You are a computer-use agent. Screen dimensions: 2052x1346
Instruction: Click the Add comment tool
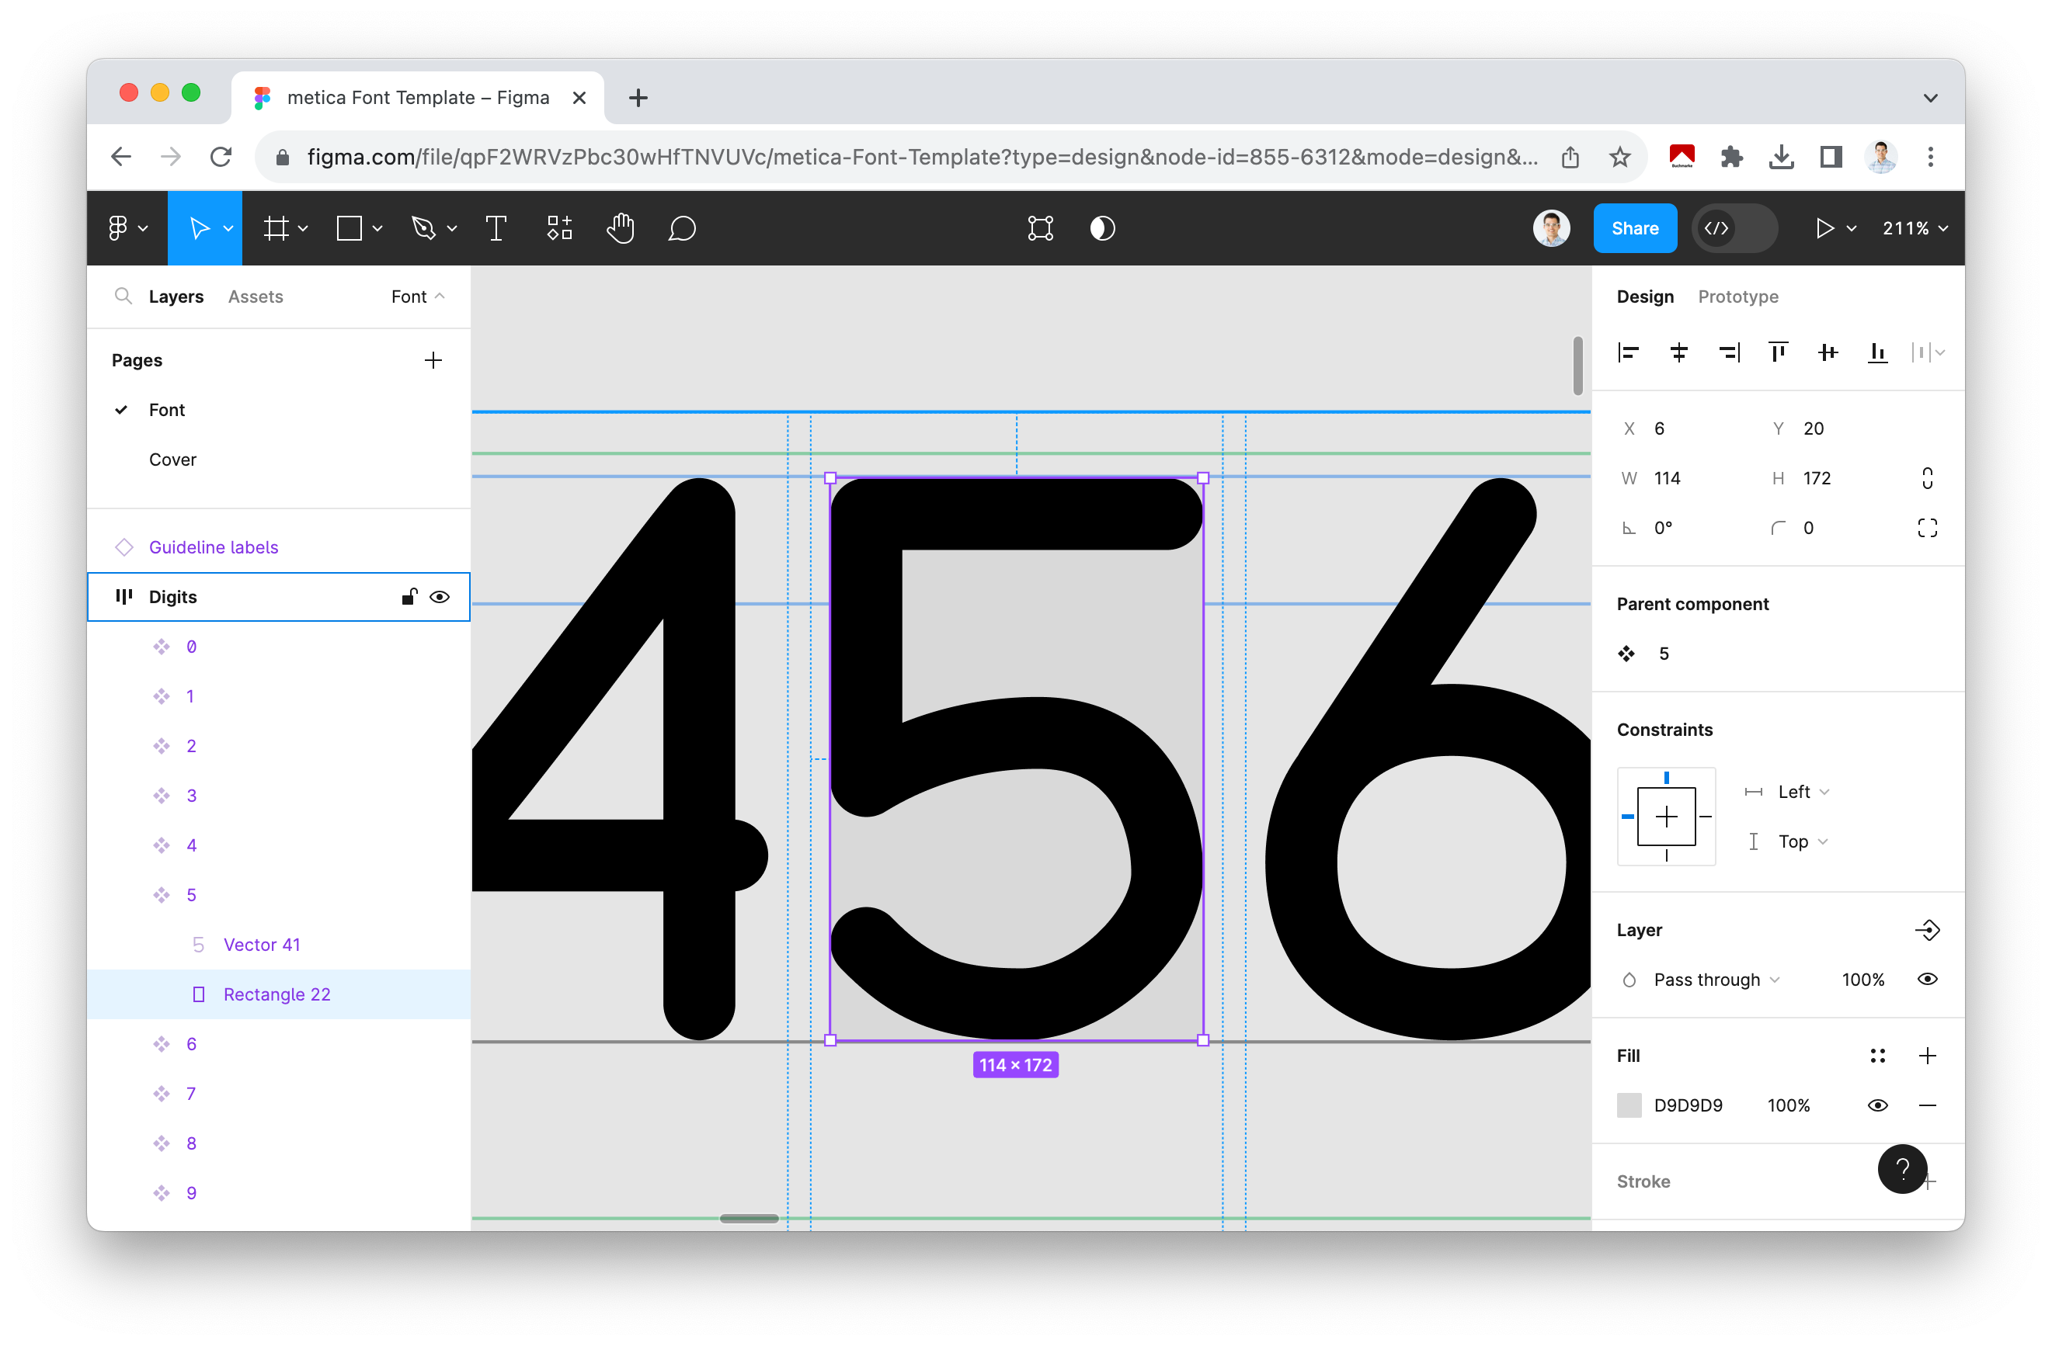pyautogui.click(x=681, y=228)
